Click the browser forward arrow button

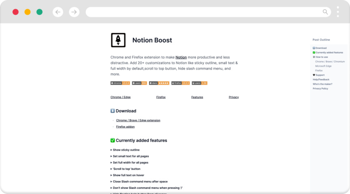(74, 12)
